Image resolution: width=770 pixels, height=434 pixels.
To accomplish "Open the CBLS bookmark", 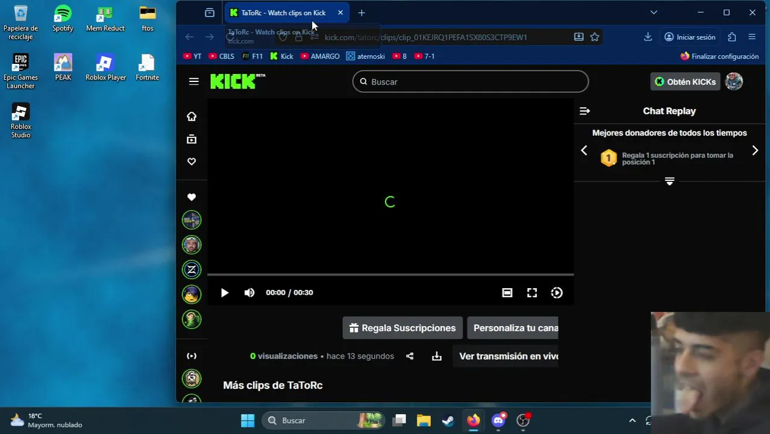I will [221, 56].
